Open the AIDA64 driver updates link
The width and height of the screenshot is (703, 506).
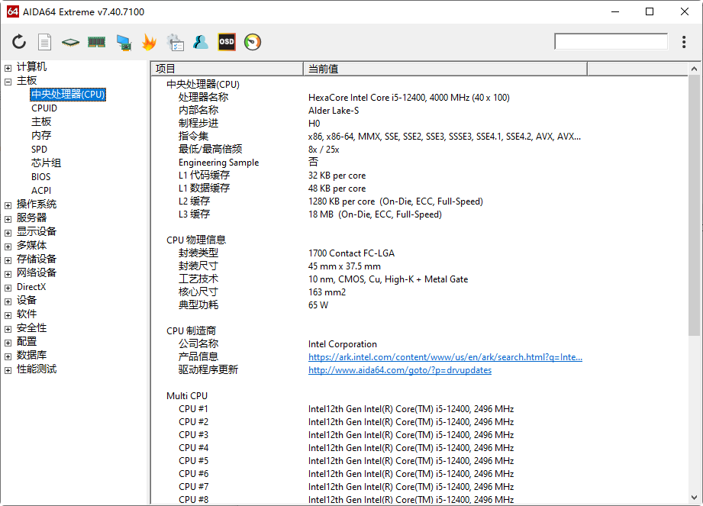tap(399, 369)
